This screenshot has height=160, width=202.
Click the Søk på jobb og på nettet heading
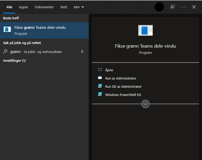coord(22,43)
